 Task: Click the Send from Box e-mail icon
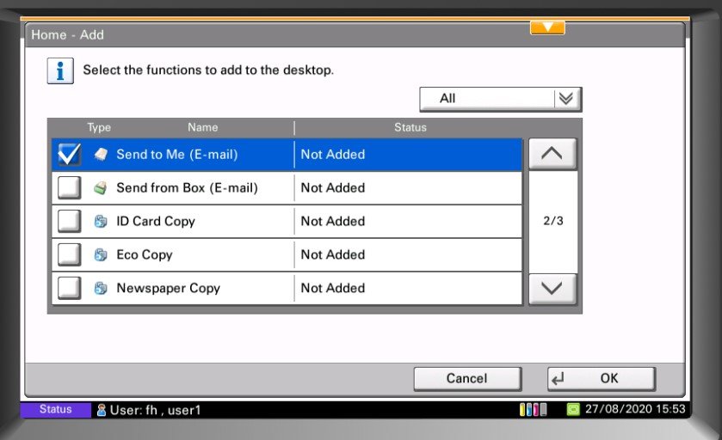101,188
